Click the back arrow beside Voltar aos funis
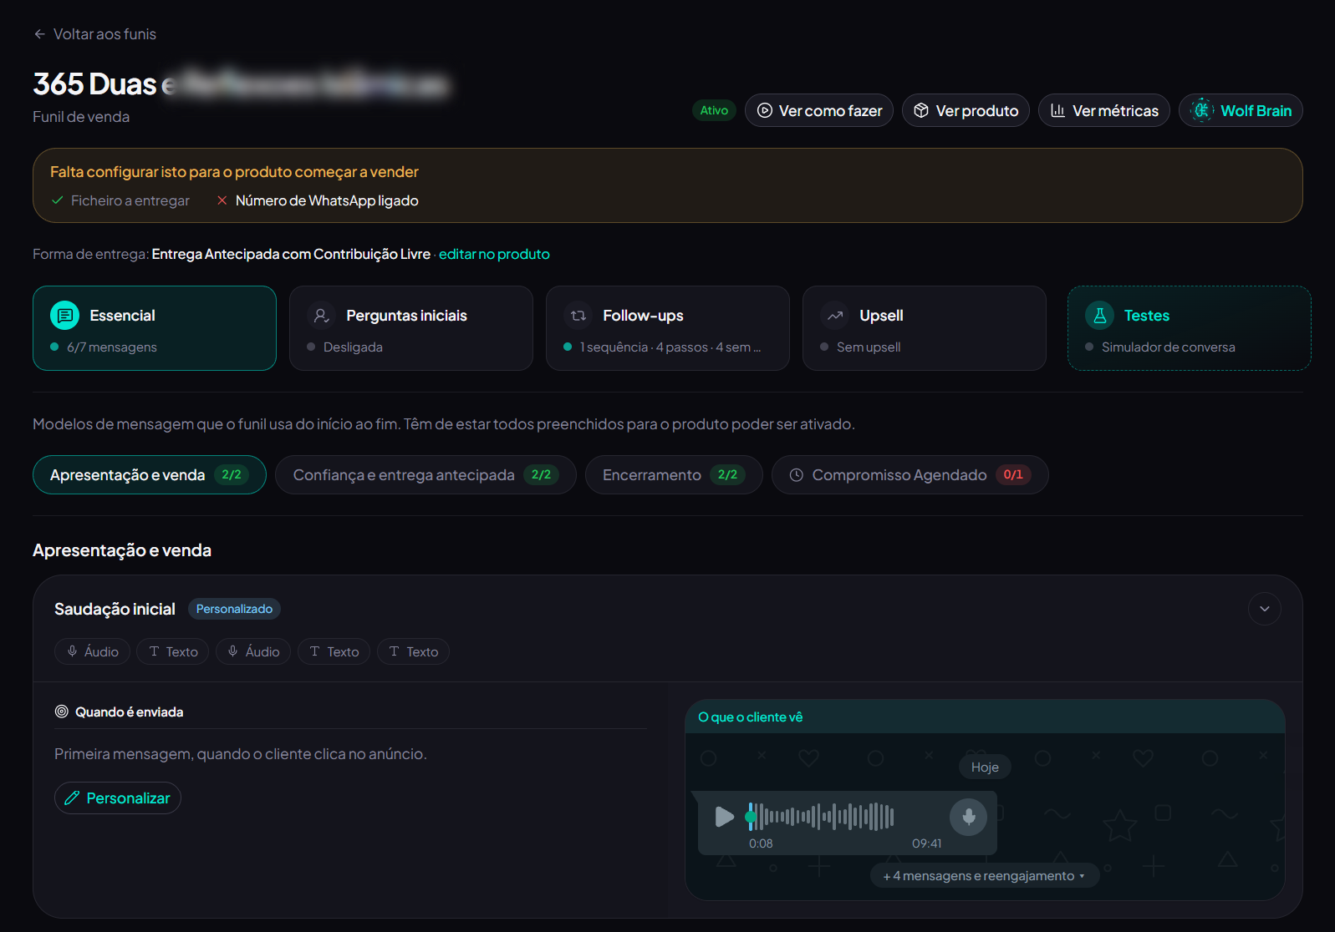The image size is (1335, 932). (39, 34)
